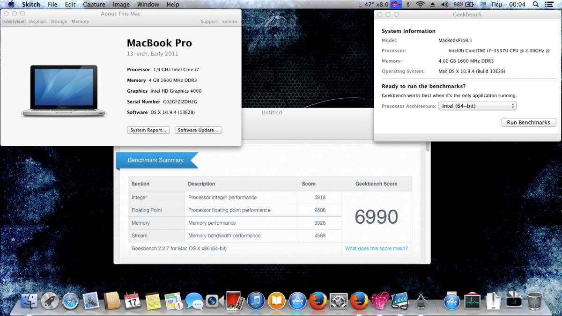This screenshot has height=316, width=562.
Task: Open iBooks orange book icon
Action: point(277,301)
